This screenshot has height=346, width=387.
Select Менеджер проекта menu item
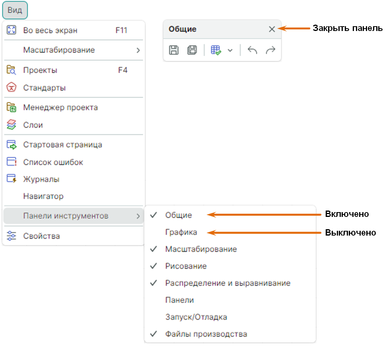[x=60, y=107]
